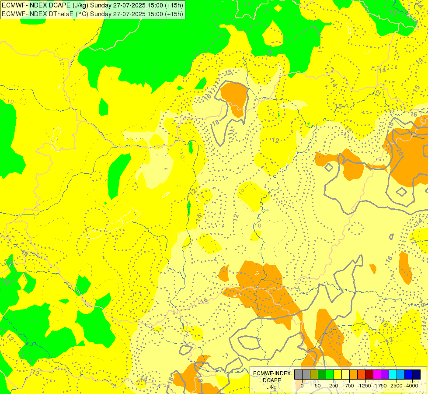Viewport: 428px width, 394px height.
Task: Select the bright yellow legend swatch
Action: pos(338,374)
